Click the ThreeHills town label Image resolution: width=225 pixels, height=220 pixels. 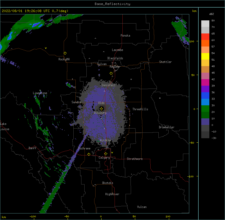click(x=140, y=109)
